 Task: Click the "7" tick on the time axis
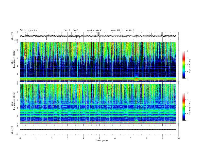(x=131, y=138)
